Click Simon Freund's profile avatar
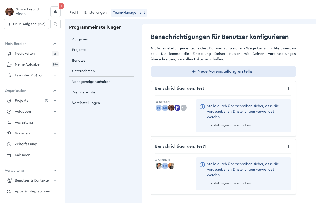The image size is (316, 203). click(10, 12)
